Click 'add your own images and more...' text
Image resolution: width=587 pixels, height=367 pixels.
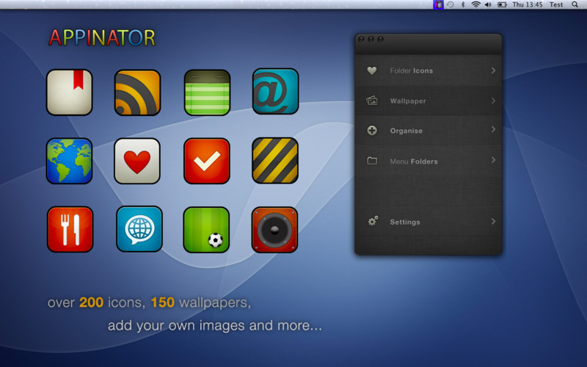215,325
